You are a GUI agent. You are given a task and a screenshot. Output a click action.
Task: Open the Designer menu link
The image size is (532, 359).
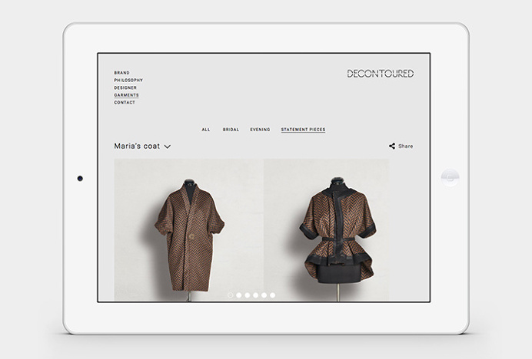tap(125, 87)
